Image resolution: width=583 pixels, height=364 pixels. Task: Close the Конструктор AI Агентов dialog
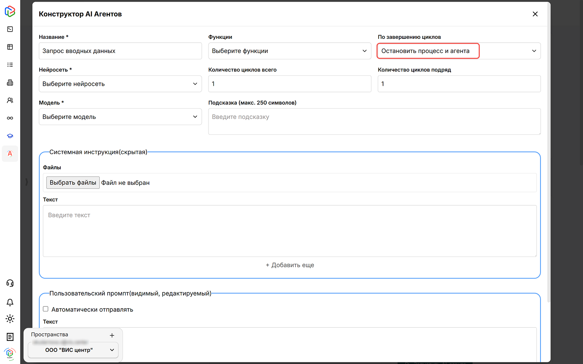coord(535,14)
